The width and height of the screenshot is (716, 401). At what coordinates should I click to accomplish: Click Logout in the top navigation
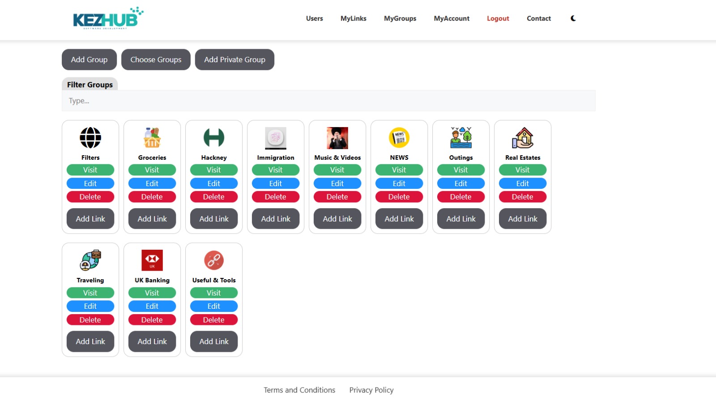pos(498,18)
